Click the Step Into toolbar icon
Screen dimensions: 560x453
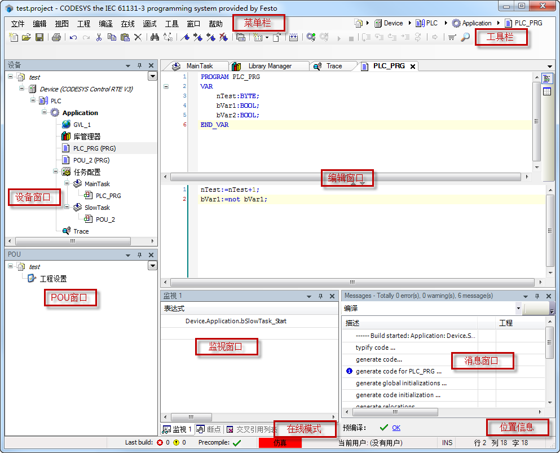(380, 37)
